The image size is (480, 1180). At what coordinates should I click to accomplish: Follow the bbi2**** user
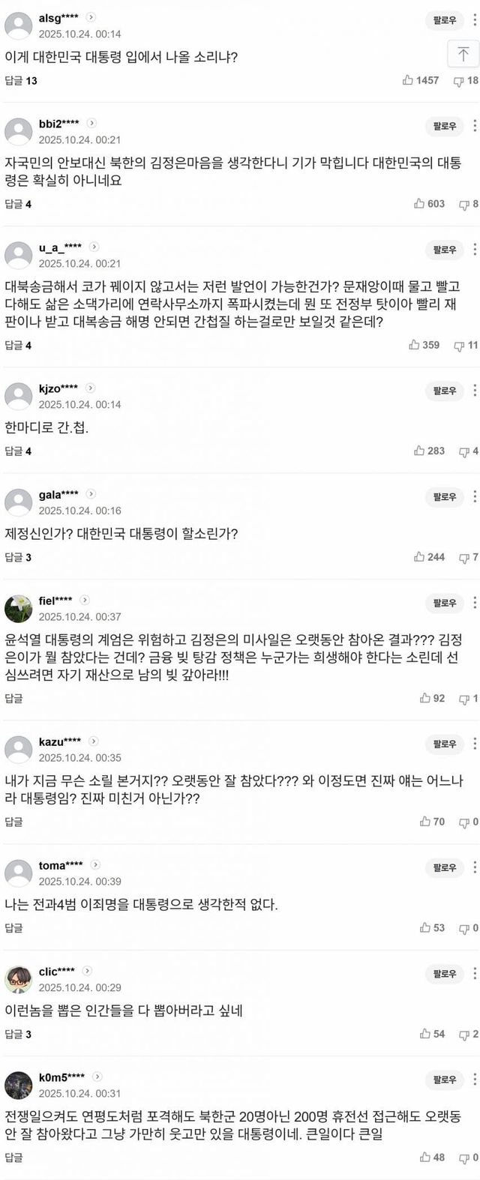(x=444, y=127)
